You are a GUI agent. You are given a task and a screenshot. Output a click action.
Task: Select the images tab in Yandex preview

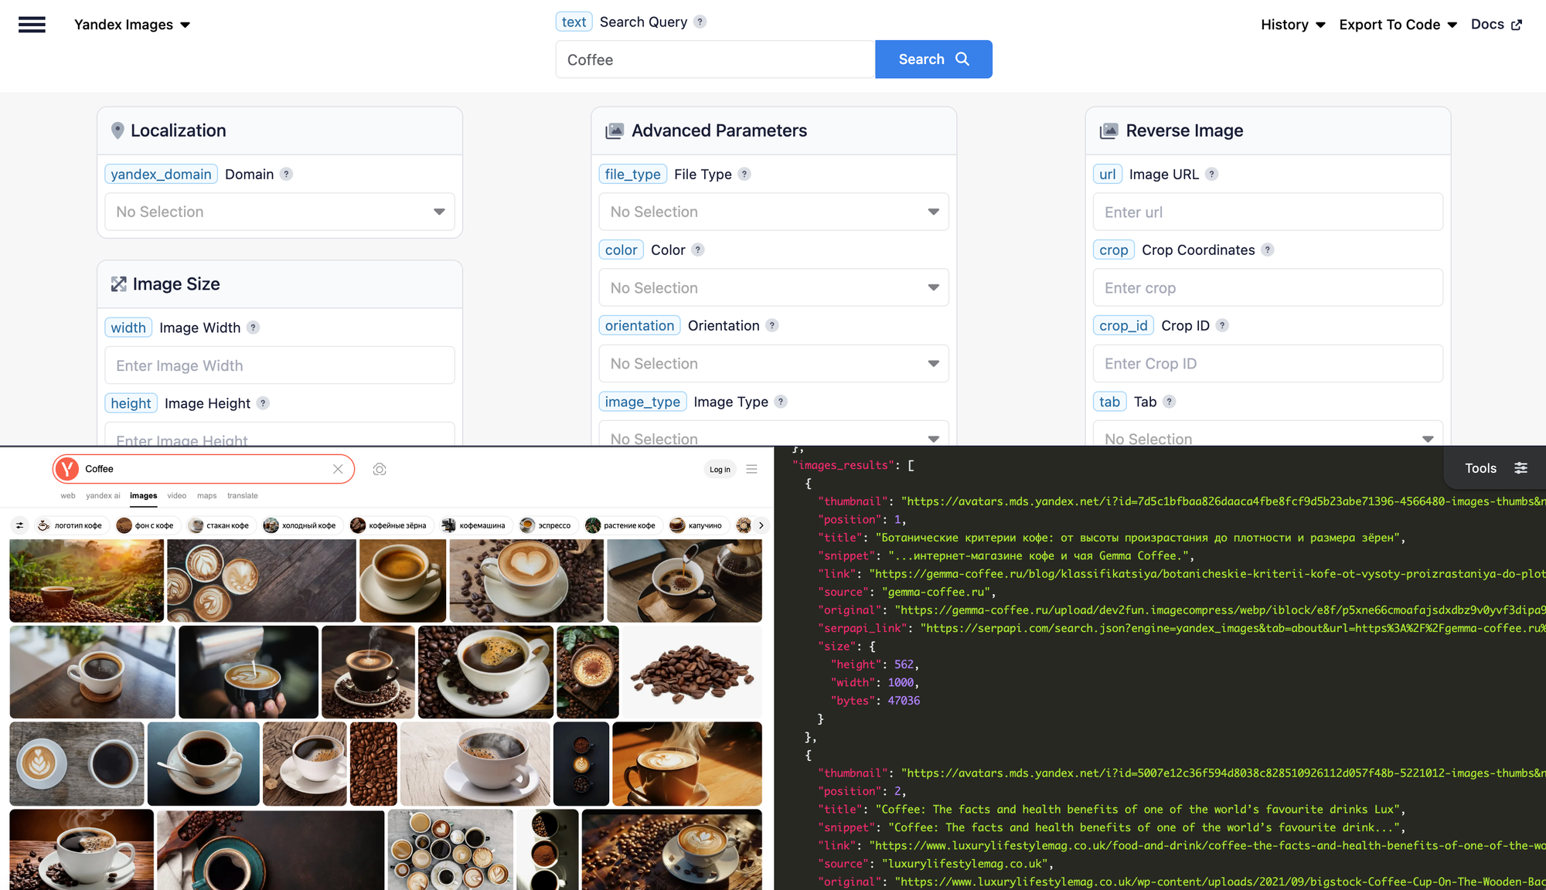point(143,496)
